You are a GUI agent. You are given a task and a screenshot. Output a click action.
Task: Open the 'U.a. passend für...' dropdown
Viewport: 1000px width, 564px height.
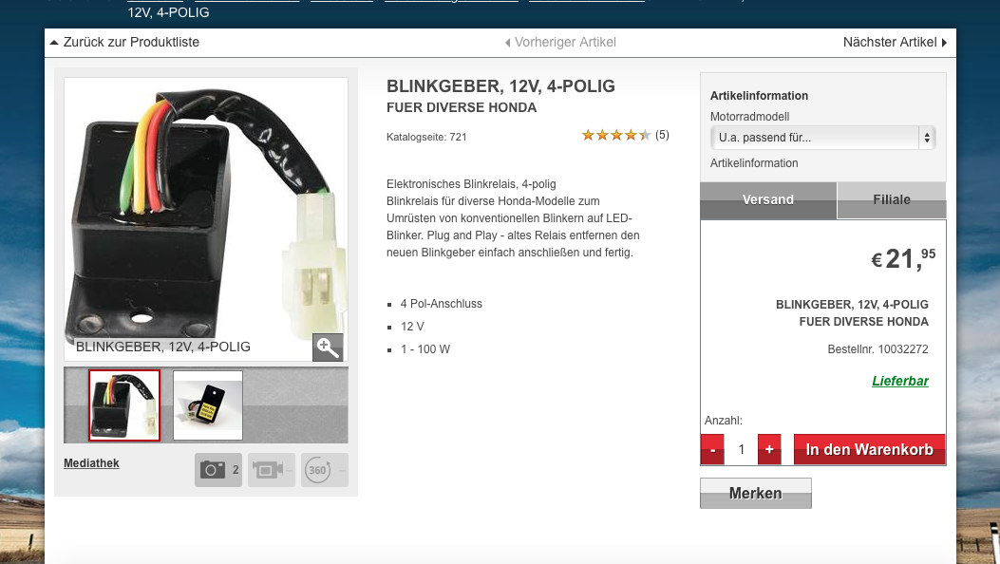[822, 138]
